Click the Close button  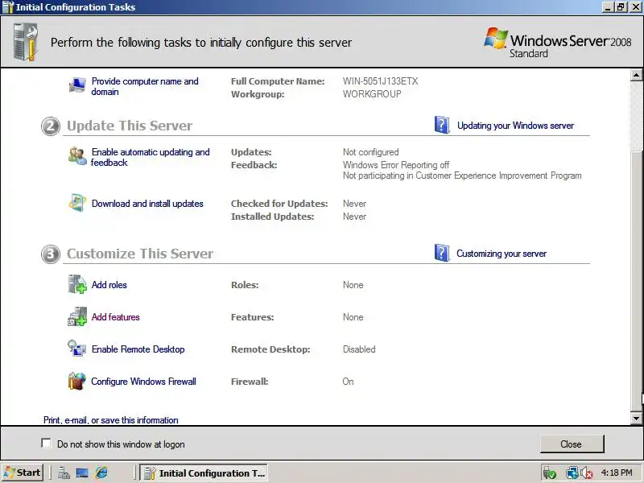[572, 444]
